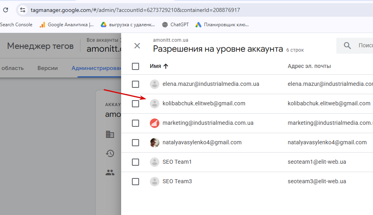This screenshot has width=373, height=215.
Task: Click the account settings building icon
Action: click(110, 134)
